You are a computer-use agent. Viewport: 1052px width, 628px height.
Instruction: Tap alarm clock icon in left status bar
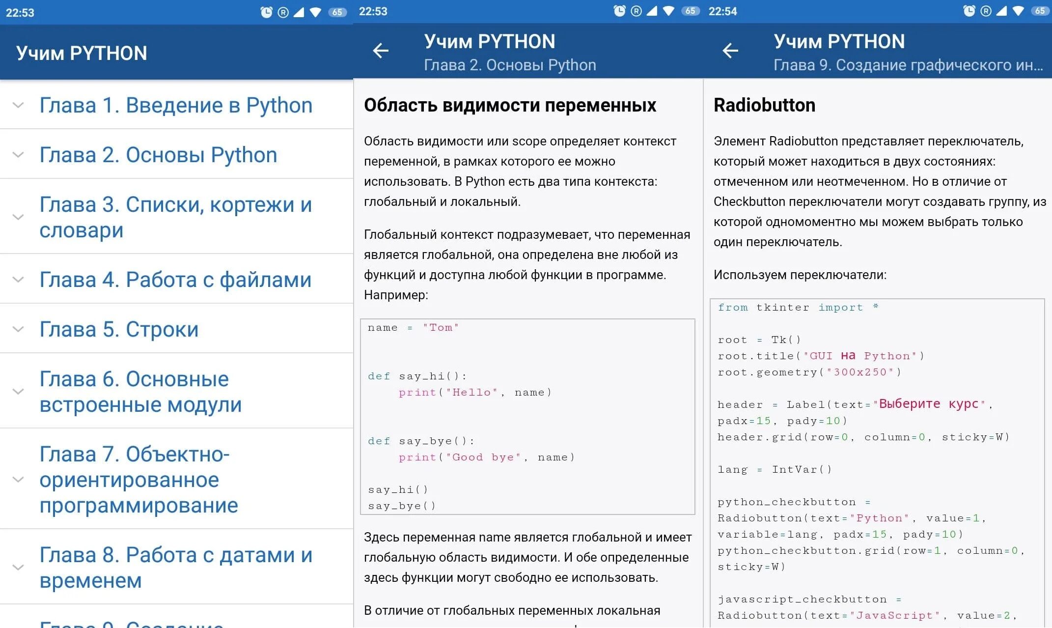pos(266,12)
